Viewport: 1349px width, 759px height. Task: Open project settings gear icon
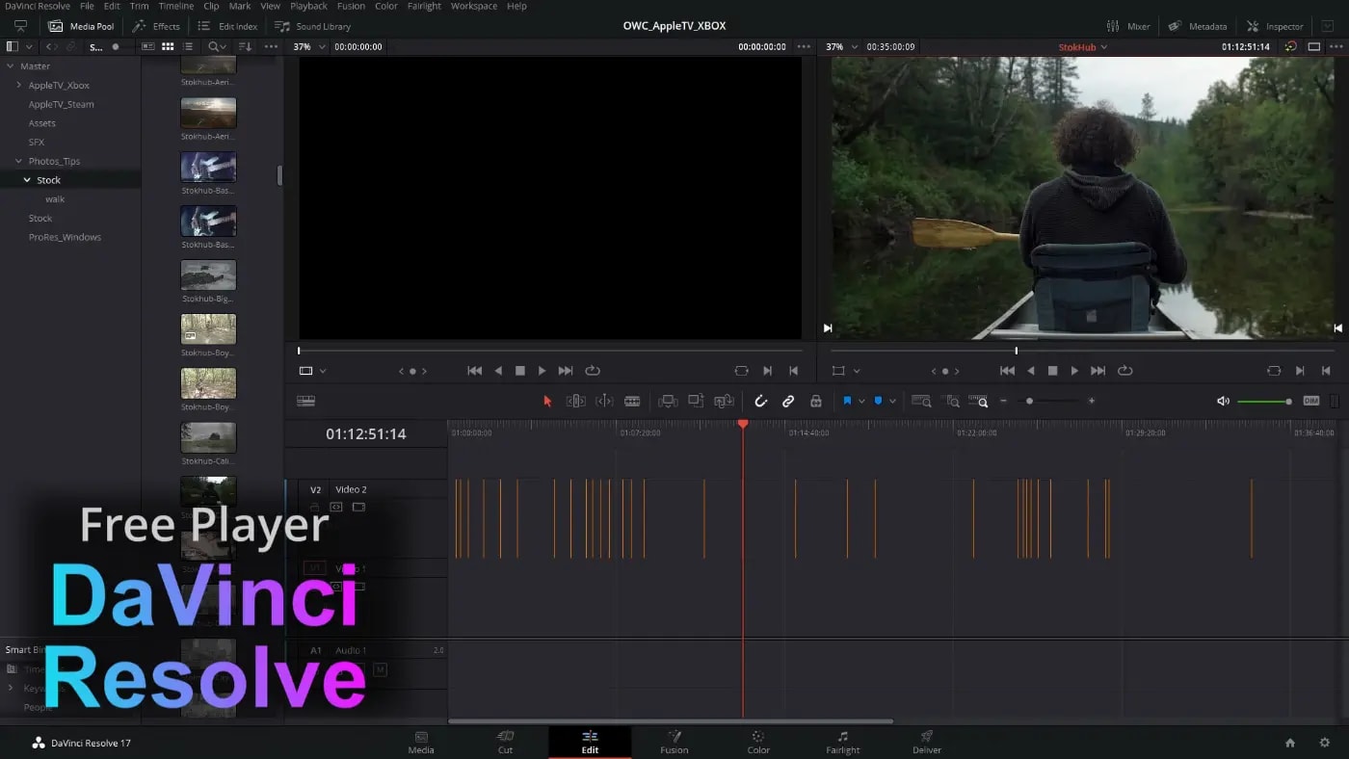1325,743
